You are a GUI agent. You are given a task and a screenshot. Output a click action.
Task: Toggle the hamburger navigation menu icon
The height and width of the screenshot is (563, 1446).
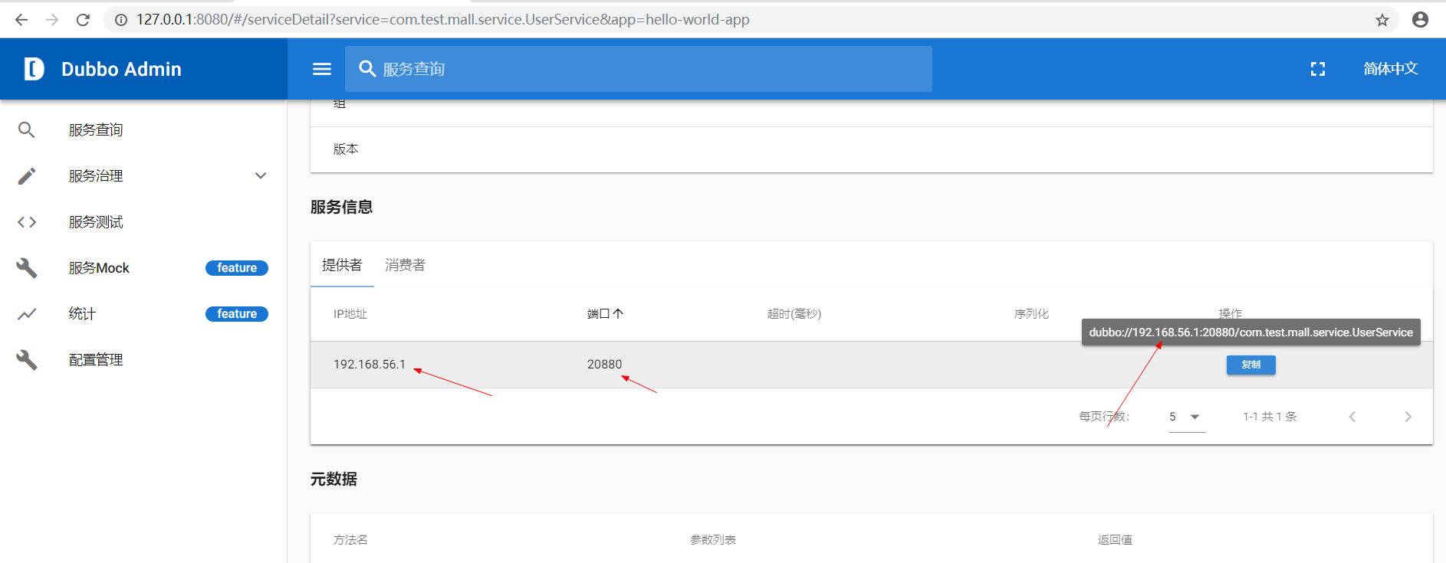tap(322, 69)
